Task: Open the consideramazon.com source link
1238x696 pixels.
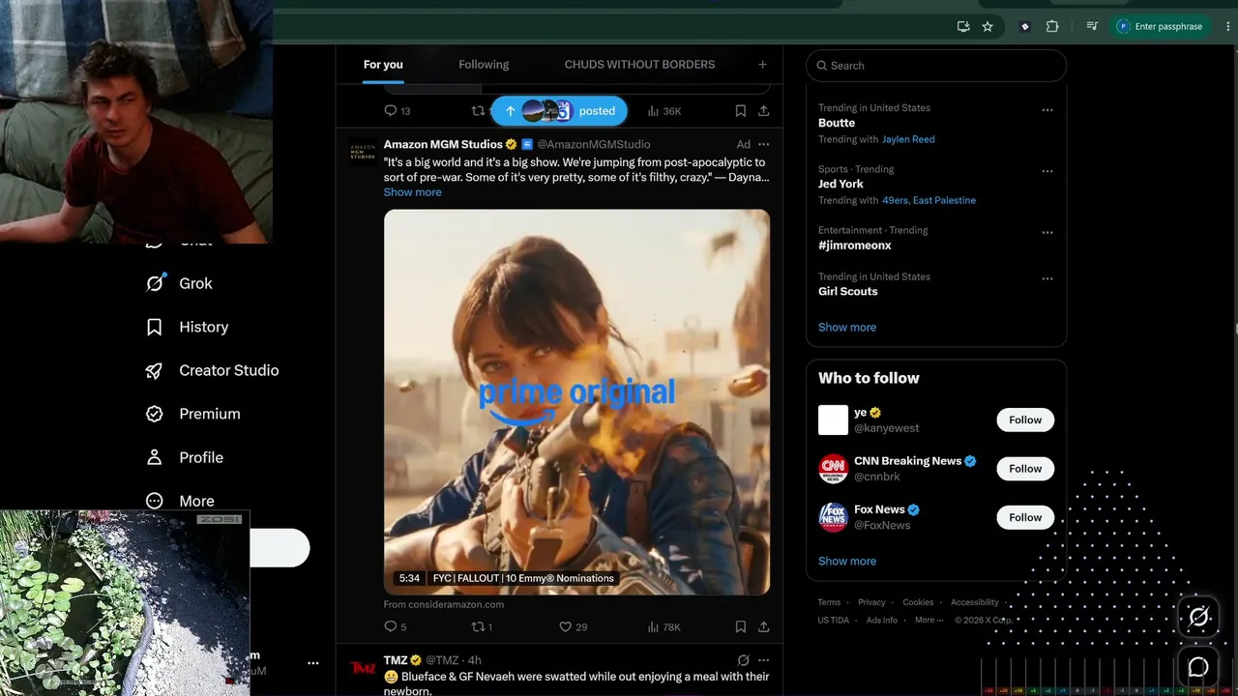Action: [444, 604]
